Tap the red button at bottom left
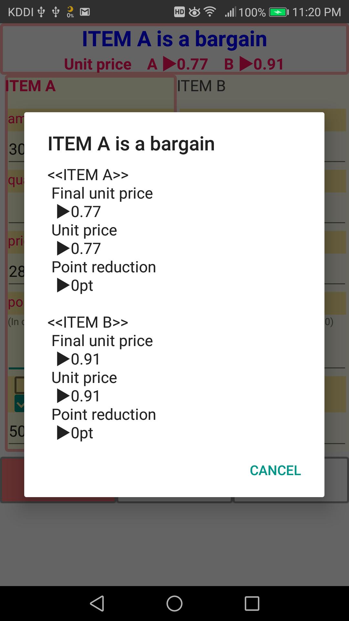This screenshot has width=349, height=621. (x=13, y=479)
